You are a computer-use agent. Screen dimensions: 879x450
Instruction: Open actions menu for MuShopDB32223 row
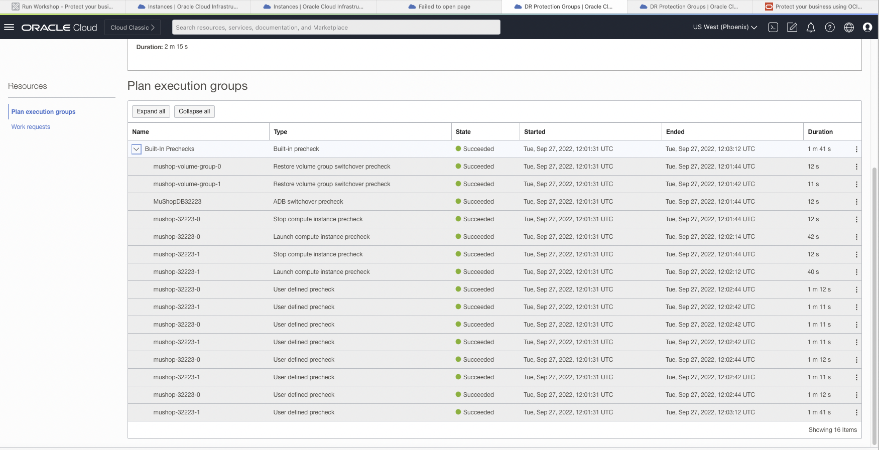856,202
